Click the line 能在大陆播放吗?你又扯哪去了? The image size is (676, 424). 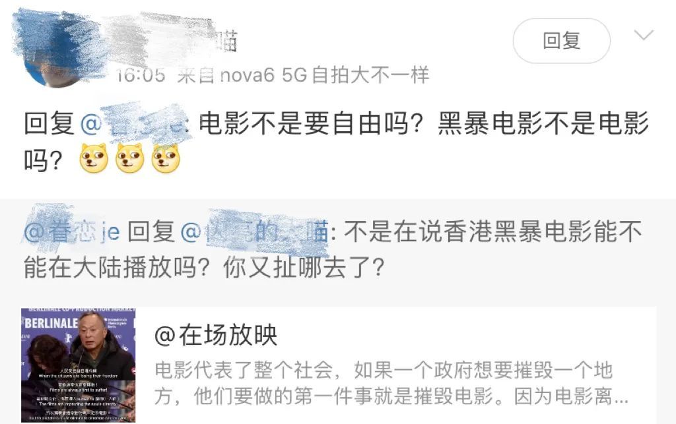click(204, 268)
